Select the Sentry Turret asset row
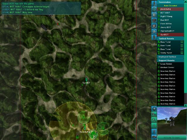The height and width of the screenshot is (140, 187). [170, 53]
